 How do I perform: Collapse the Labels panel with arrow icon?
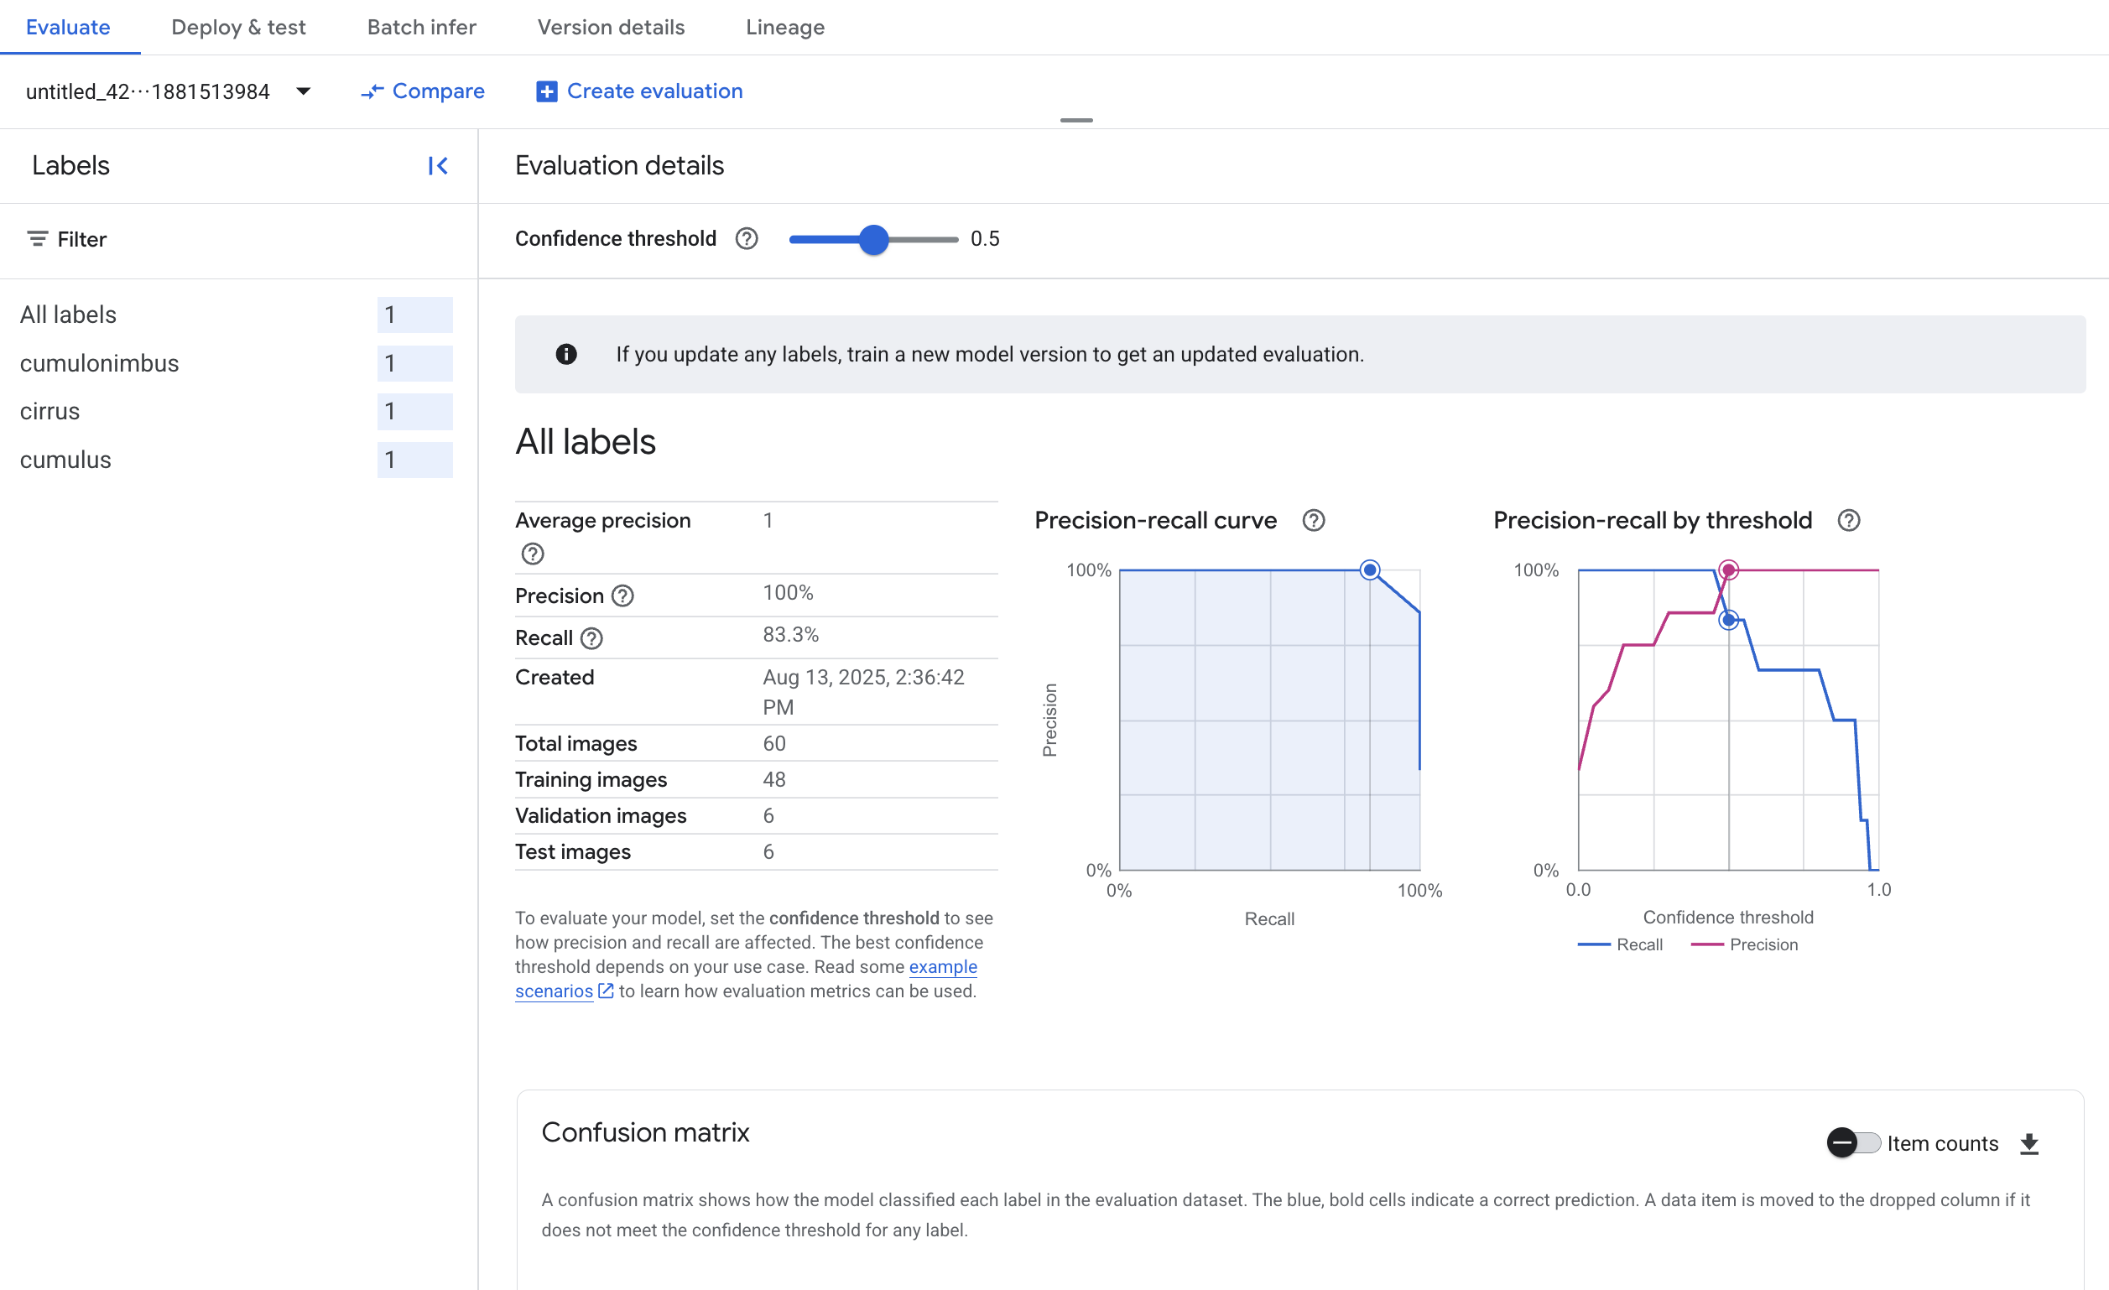pyautogui.click(x=437, y=165)
